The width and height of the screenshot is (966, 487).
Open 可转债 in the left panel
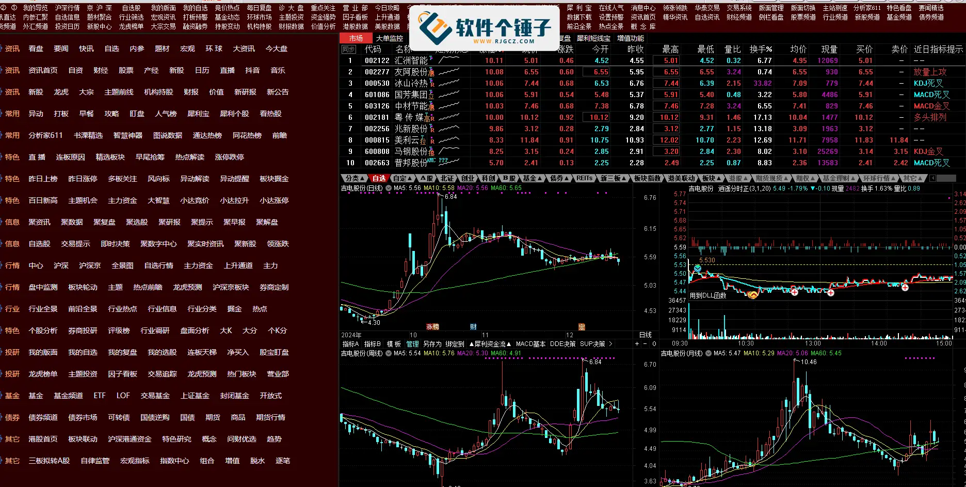click(x=119, y=417)
